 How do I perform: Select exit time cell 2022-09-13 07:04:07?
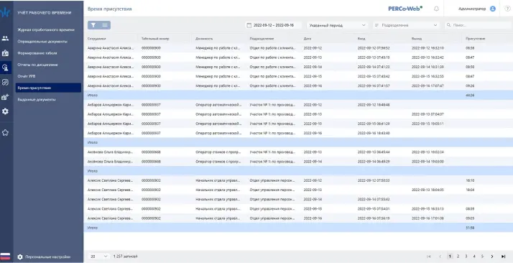(x=427, y=114)
